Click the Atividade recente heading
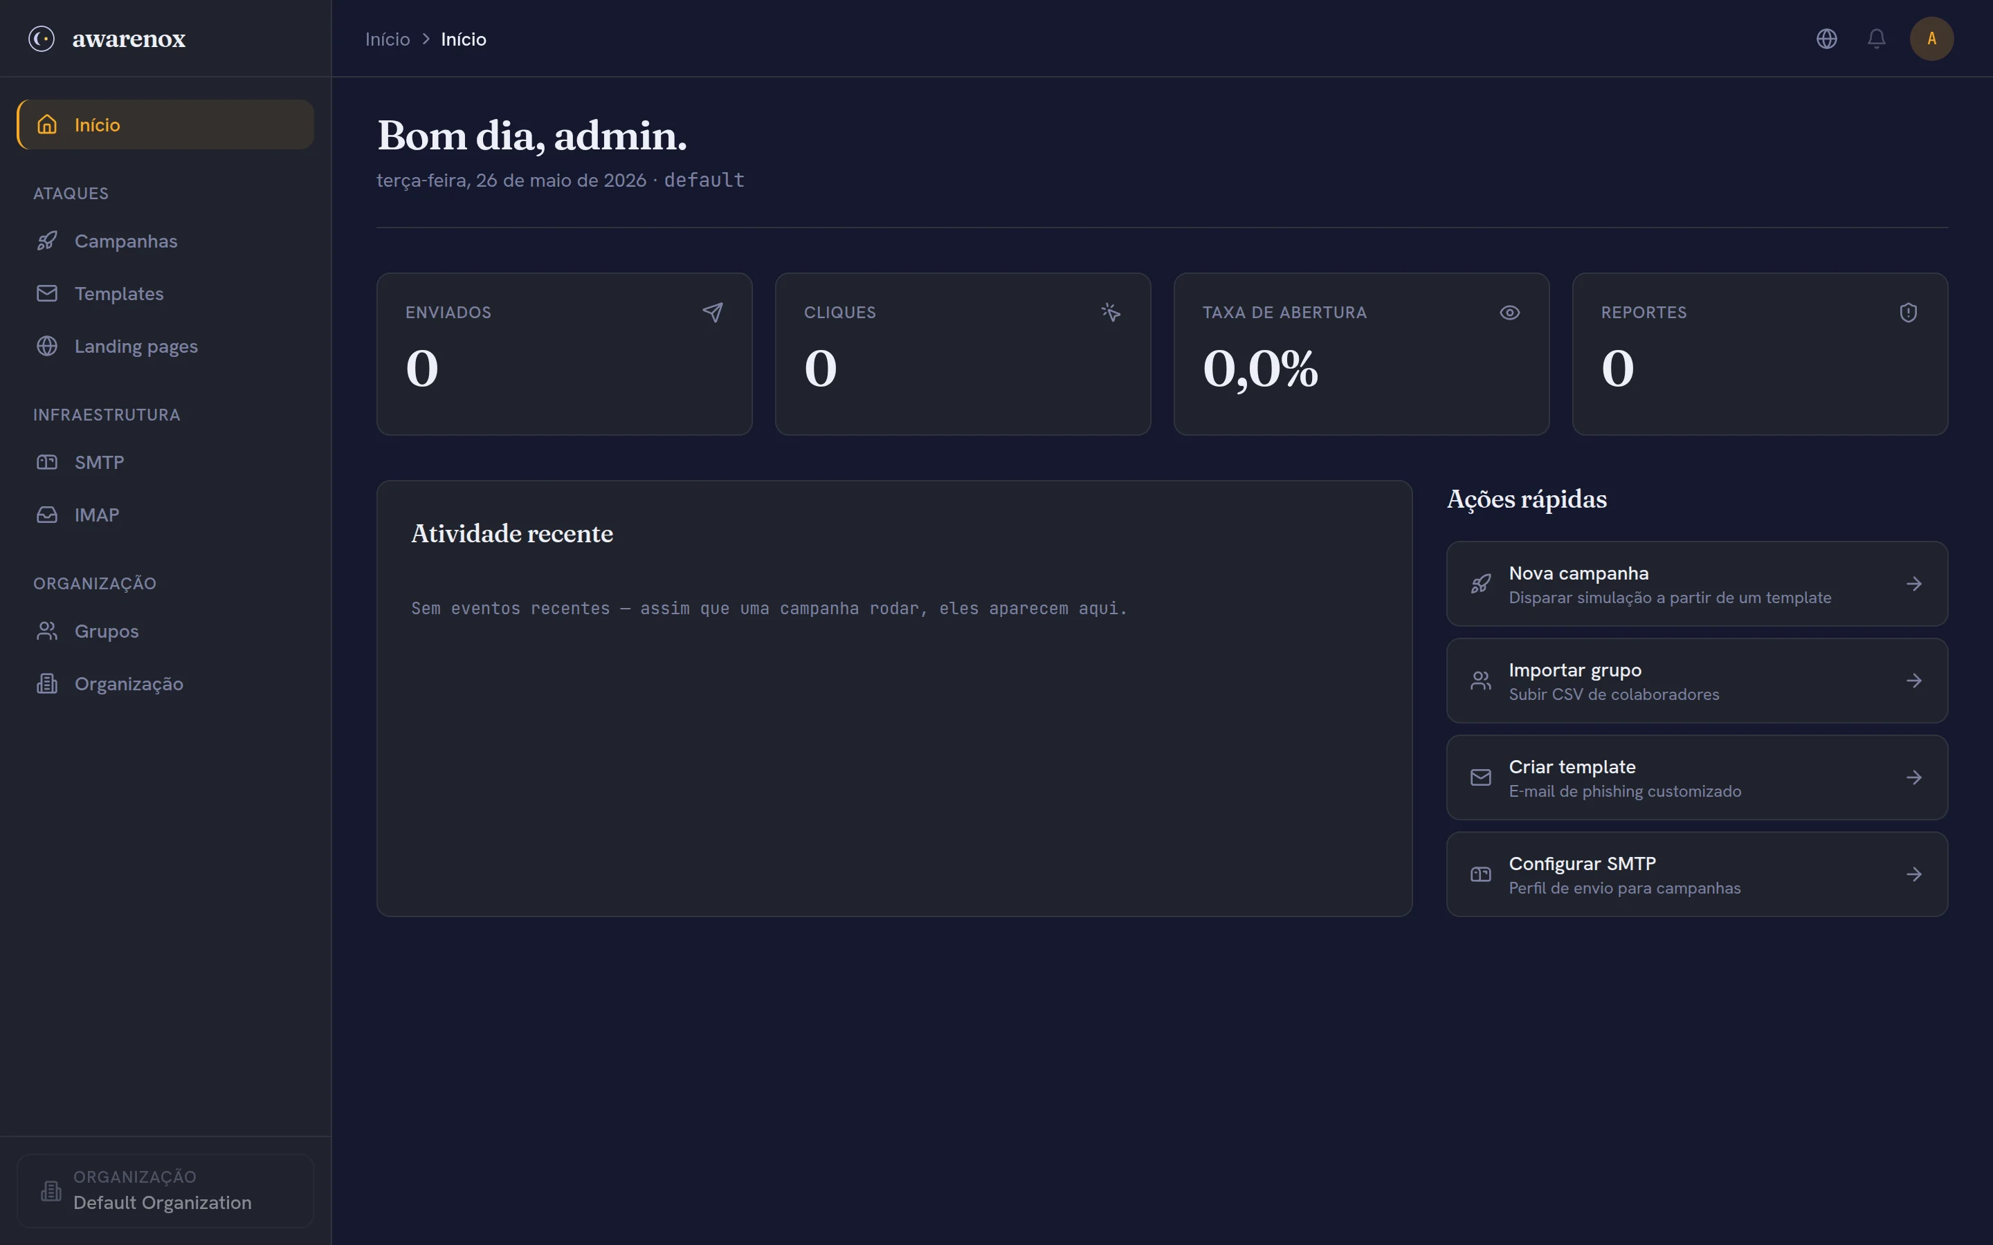Image resolution: width=1993 pixels, height=1245 pixels. tap(512, 533)
